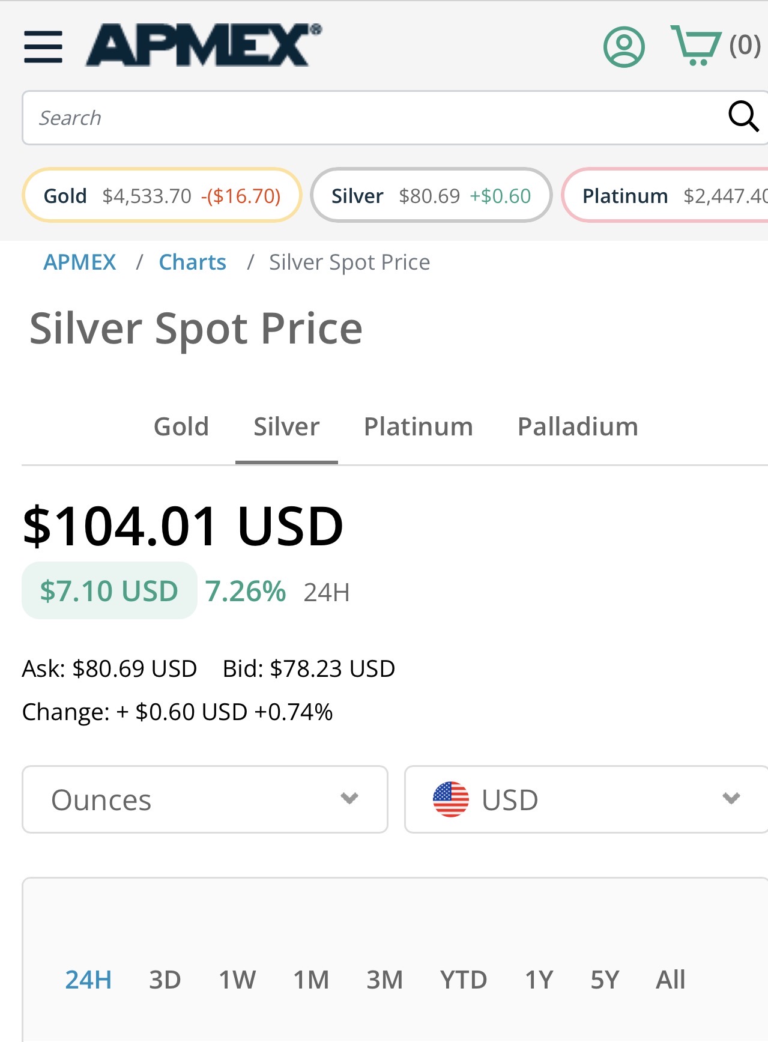The width and height of the screenshot is (768, 1042).
Task: Click the US flag currency icon
Action: coord(450,799)
